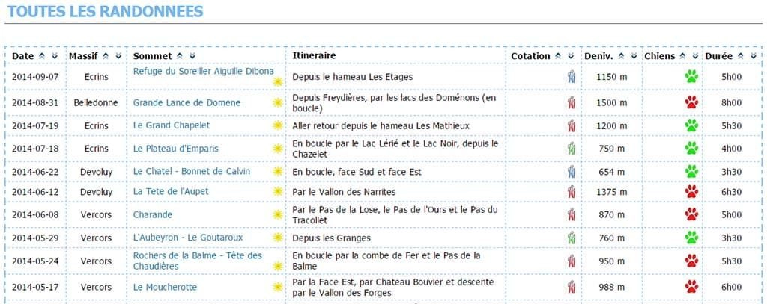Viewport: 767px width, 304px height.
Task: Sort the Chiens column ascending
Action: (x=682, y=56)
